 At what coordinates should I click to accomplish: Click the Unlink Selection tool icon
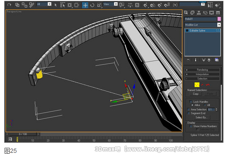(24, 5)
